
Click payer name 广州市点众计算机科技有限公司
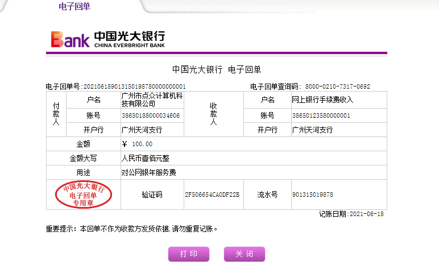pyautogui.click(x=152, y=100)
